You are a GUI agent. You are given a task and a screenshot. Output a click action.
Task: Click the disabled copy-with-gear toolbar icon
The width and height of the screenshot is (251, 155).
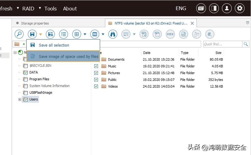coord(144,34)
